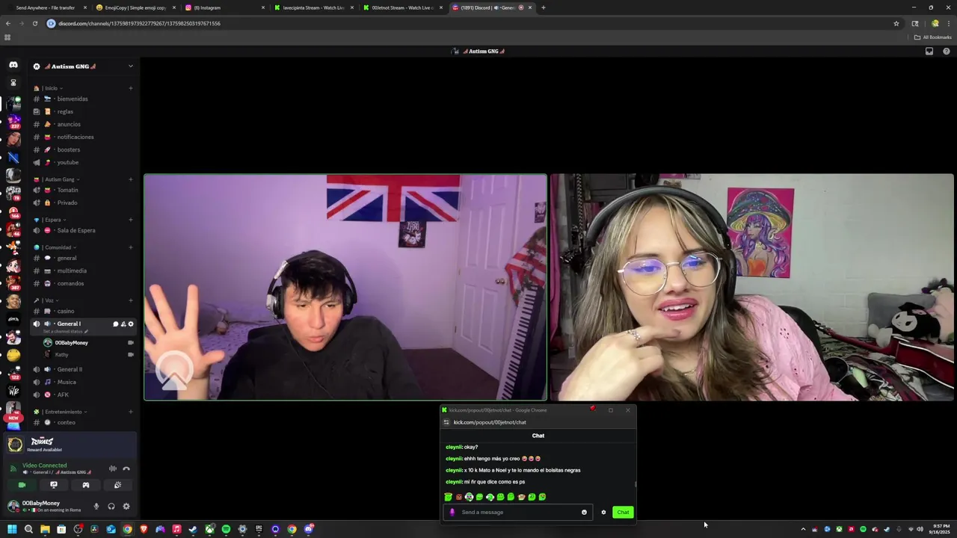
Task: Add a channel to the Inicio category
Action: (x=131, y=88)
